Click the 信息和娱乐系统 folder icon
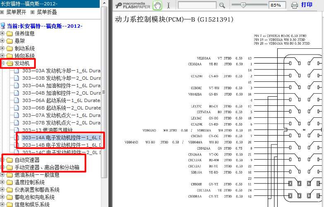 (10, 205)
